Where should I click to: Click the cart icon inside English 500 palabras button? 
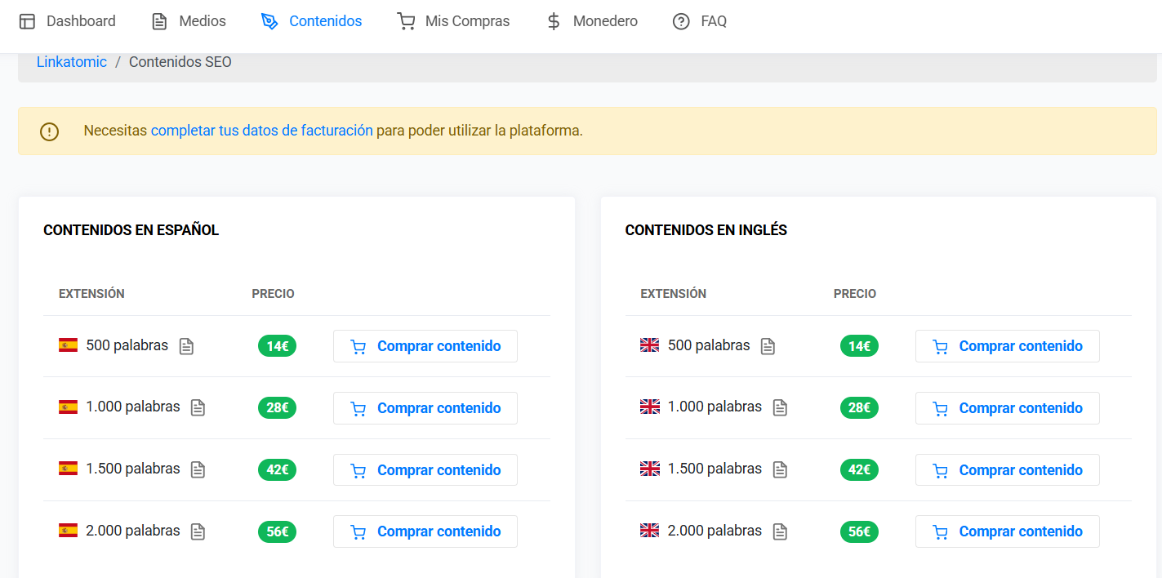coord(941,346)
